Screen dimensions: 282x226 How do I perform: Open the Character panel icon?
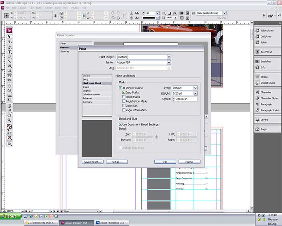(257, 92)
